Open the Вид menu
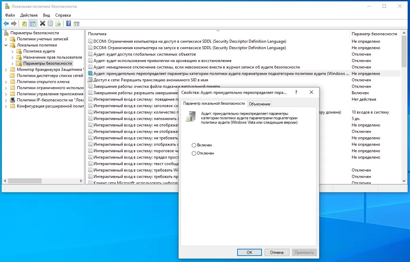Screen dimensions: 410x262 click(x=46, y=15)
